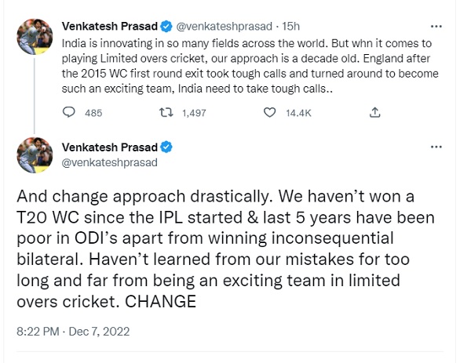Like the first tweet using the heart icon

(269, 113)
